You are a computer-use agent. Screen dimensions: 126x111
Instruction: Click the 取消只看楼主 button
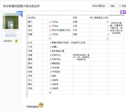(x=99, y=6)
